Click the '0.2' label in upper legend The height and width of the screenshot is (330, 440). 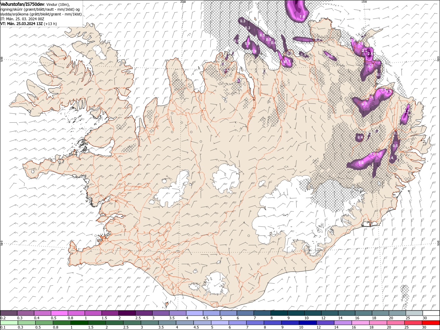pyautogui.click(x=3, y=318)
